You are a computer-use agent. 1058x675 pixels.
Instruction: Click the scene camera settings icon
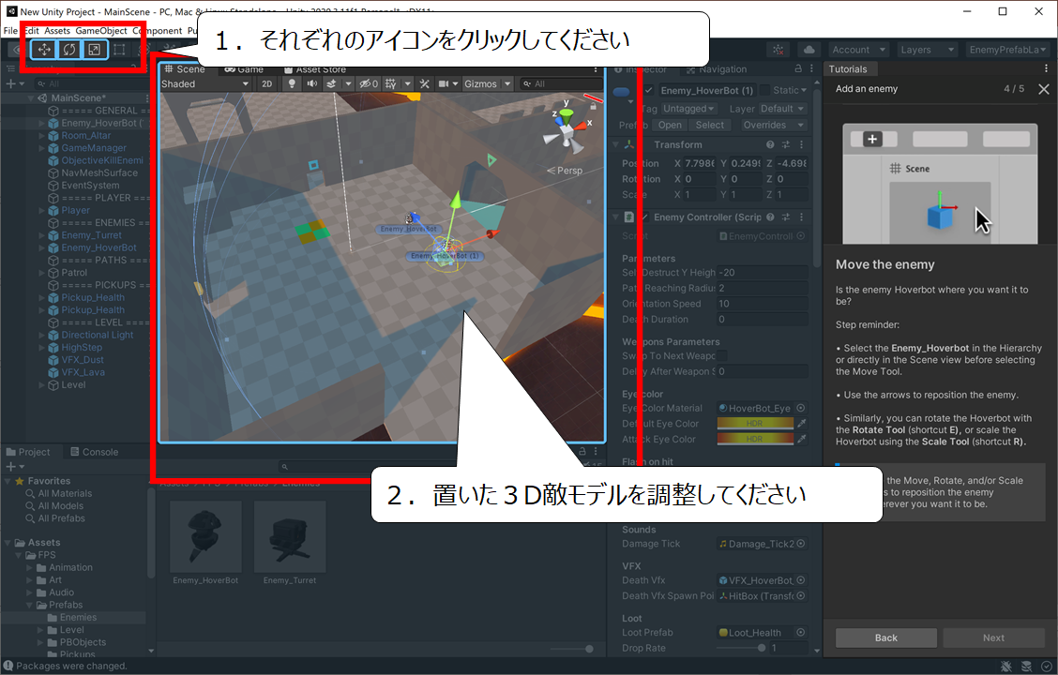[x=444, y=83]
